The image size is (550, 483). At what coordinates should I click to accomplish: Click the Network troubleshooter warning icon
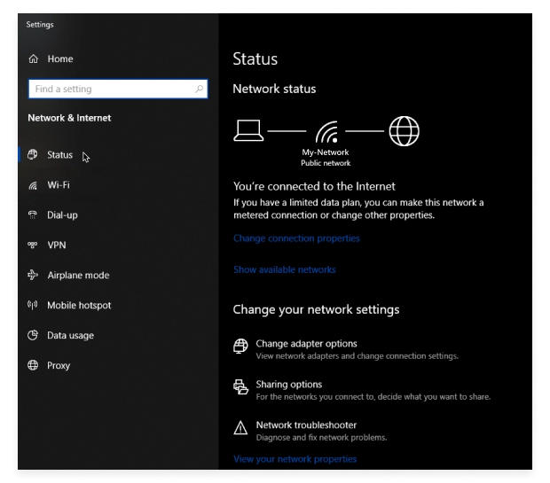[240, 429]
